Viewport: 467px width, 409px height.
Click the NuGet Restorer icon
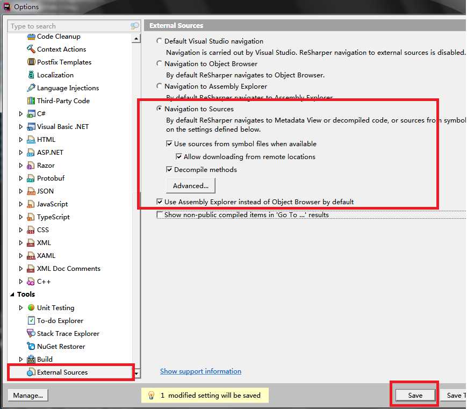[31, 346]
